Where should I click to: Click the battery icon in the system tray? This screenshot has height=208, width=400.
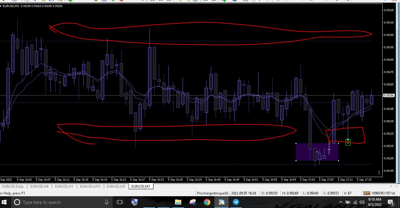pyautogui.click(x=348, y=202)
